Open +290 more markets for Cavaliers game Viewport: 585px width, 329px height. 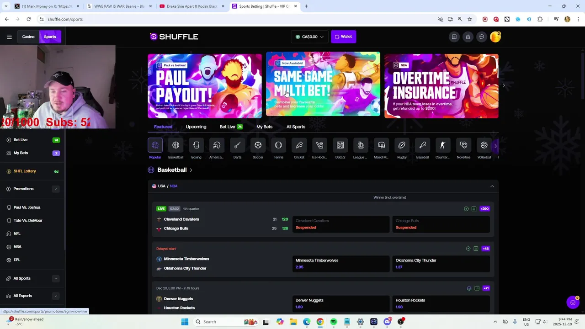[x=484, y=209]
